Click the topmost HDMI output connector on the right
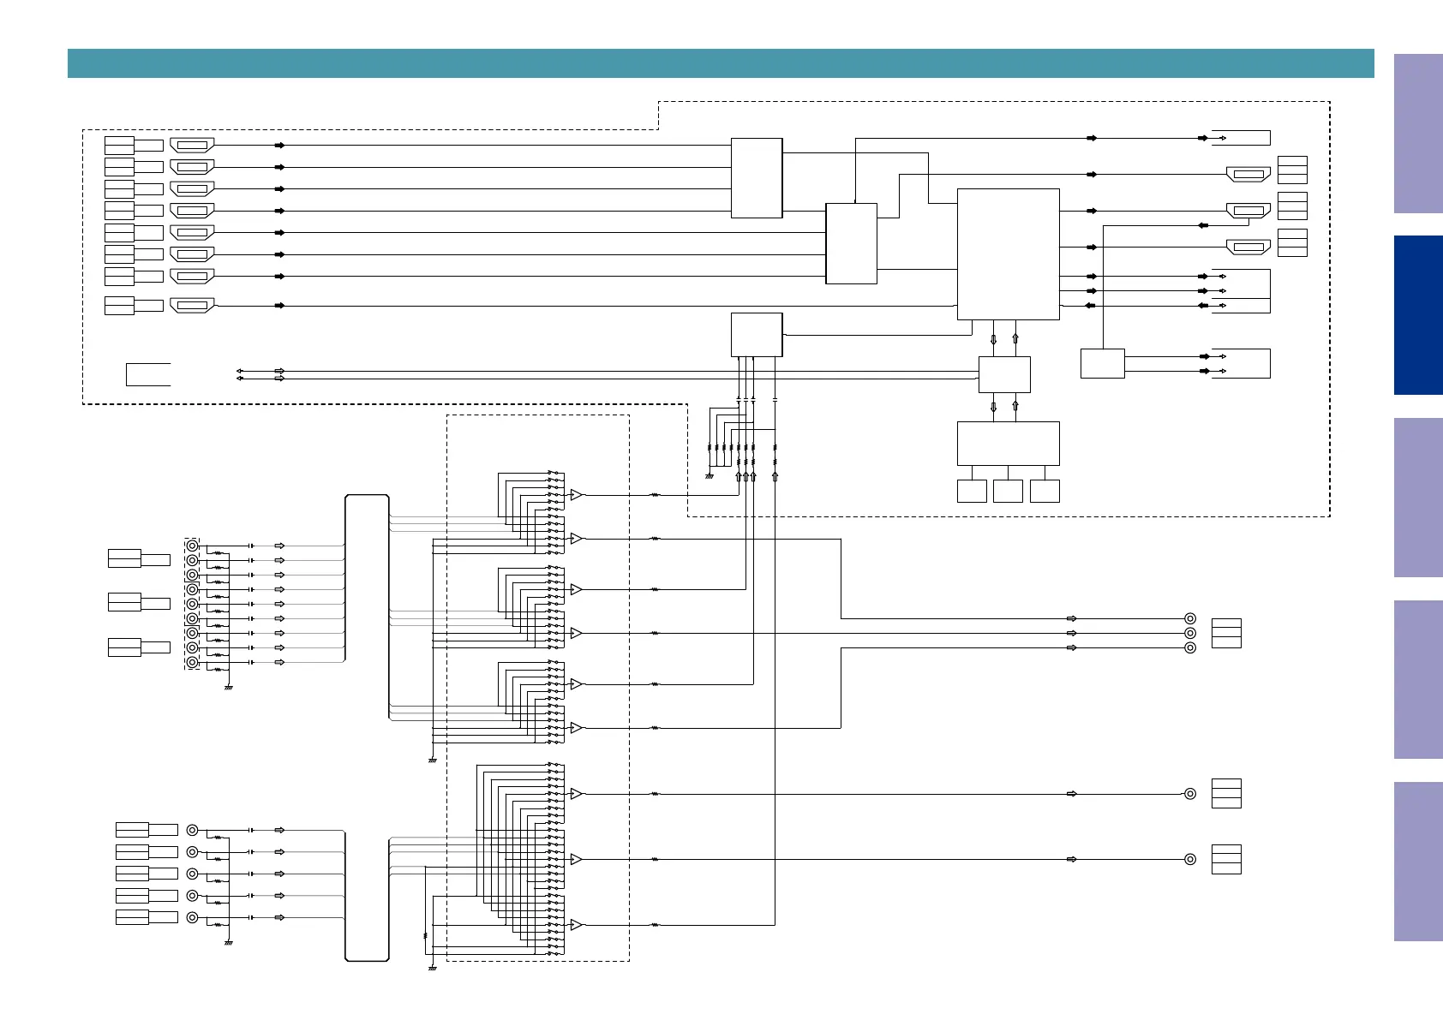 pyautogui.click(x=1248, y=174)
